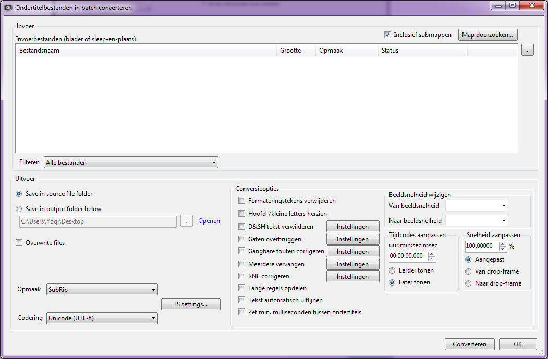Select Aangepast under Snelheid aanpassen
This screenshot has height=359, width=548.
(468, 259)
